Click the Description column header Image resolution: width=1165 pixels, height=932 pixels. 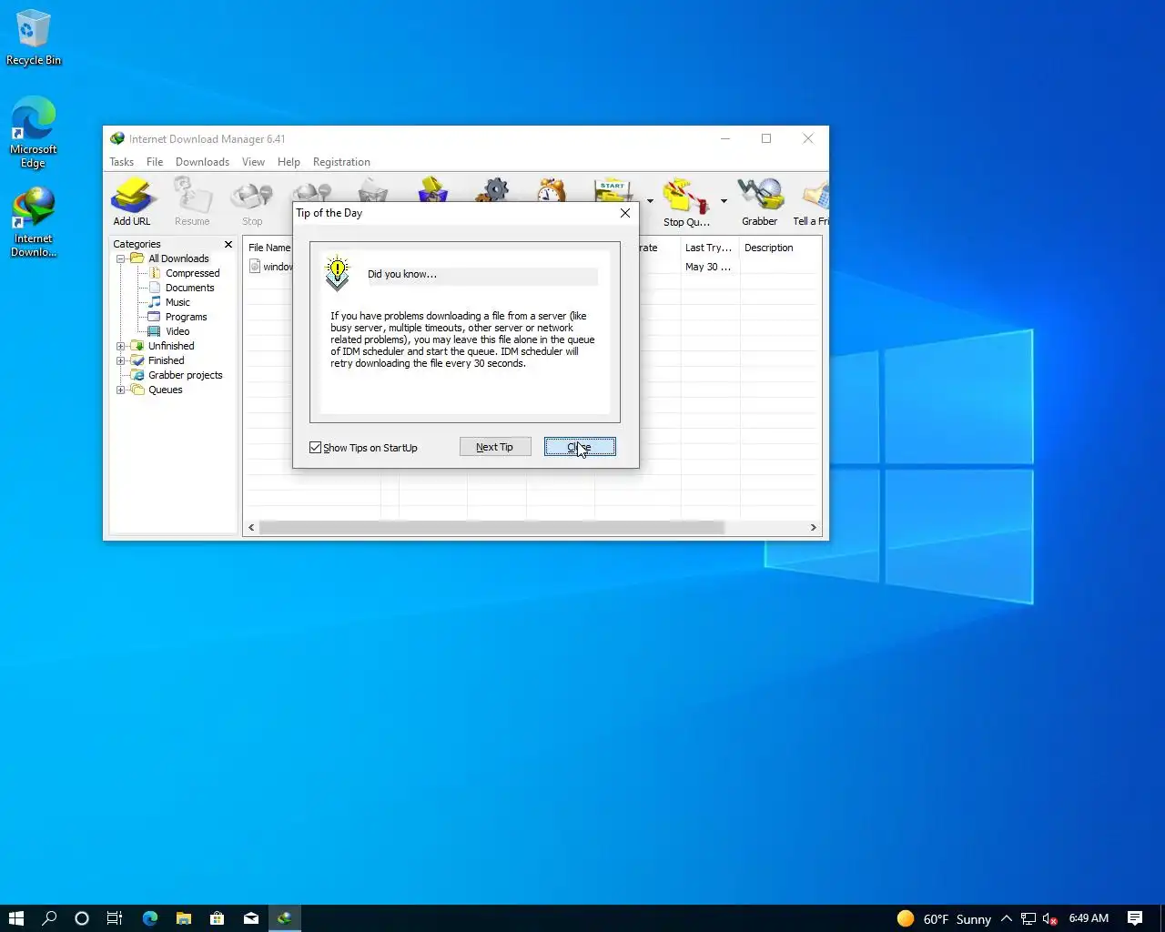click(x=781, y=248)
